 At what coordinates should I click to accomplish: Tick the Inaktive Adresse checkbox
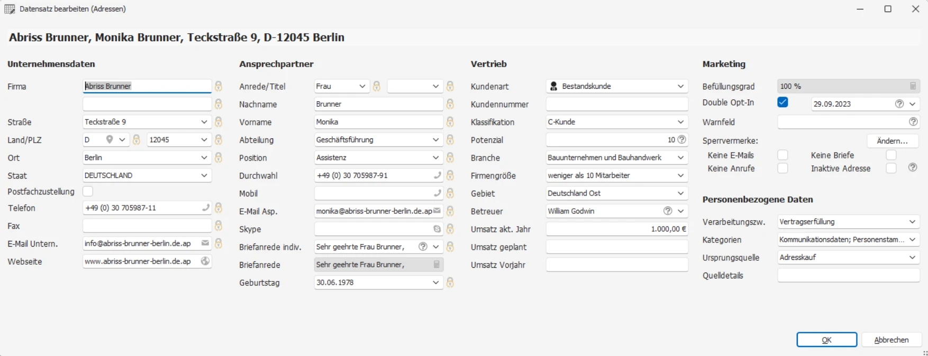pyautogui.click(x=891, y=168)
